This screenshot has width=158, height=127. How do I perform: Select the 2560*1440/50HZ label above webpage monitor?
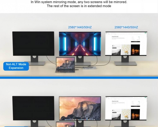[x=126, y=27]
